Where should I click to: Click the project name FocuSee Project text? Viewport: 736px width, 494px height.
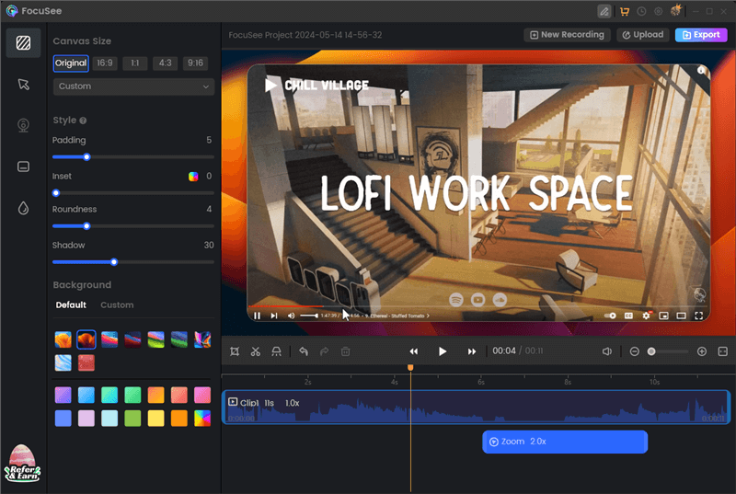pyautogui.click(x=305, y=35)
